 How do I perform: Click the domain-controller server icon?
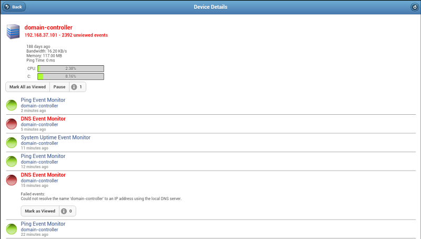13,32
